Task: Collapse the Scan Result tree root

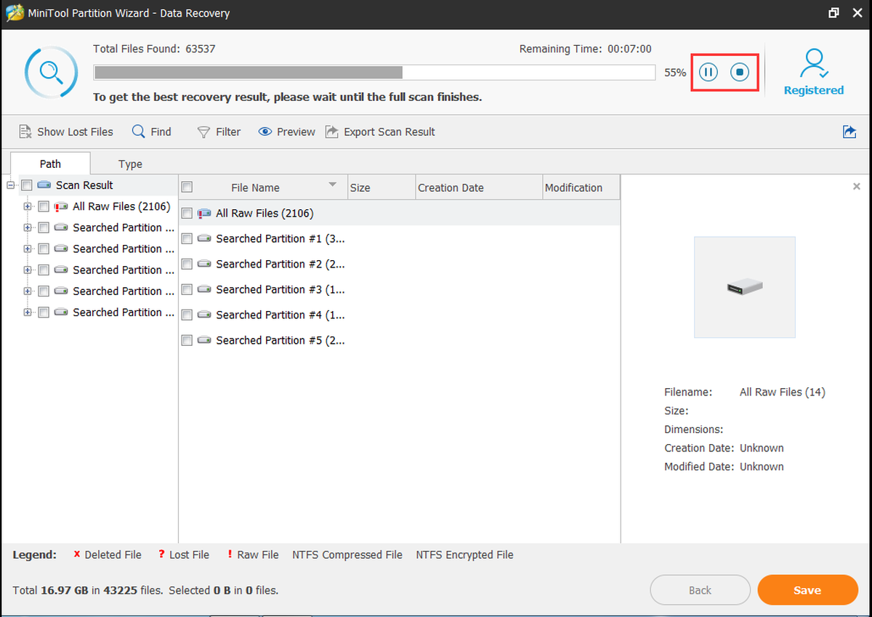Action: click(x=11, y=185)
